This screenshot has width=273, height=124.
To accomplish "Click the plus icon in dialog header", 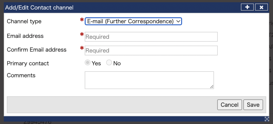I will click(247, 7).
